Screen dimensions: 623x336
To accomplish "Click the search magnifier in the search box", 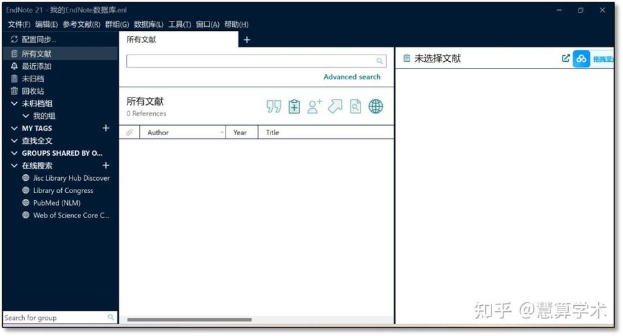I will tap(379, 61).
